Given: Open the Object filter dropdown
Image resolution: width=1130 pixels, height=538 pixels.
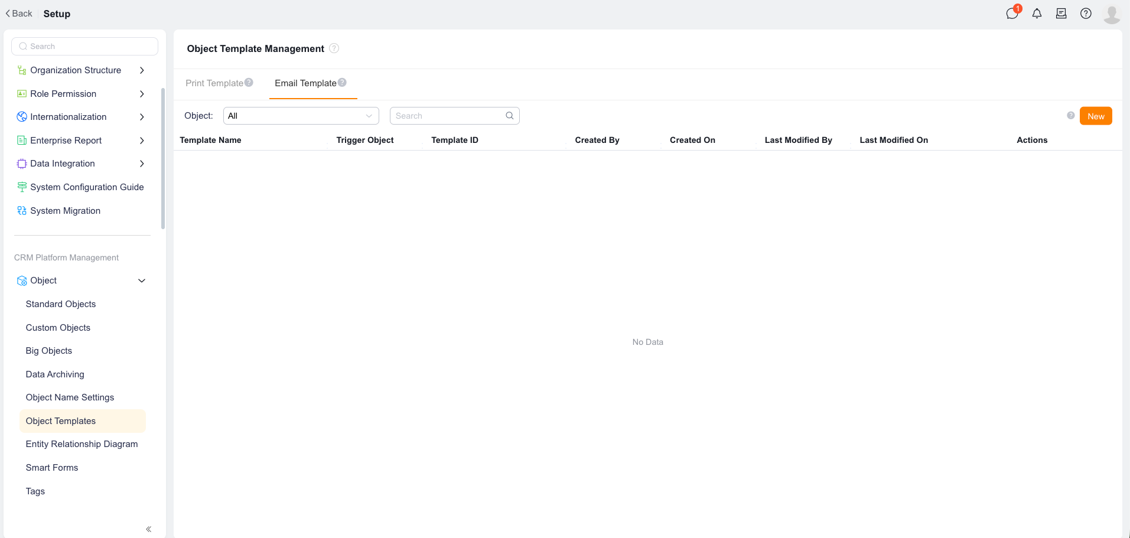Looking at the screenshot, I should point(301,116).
